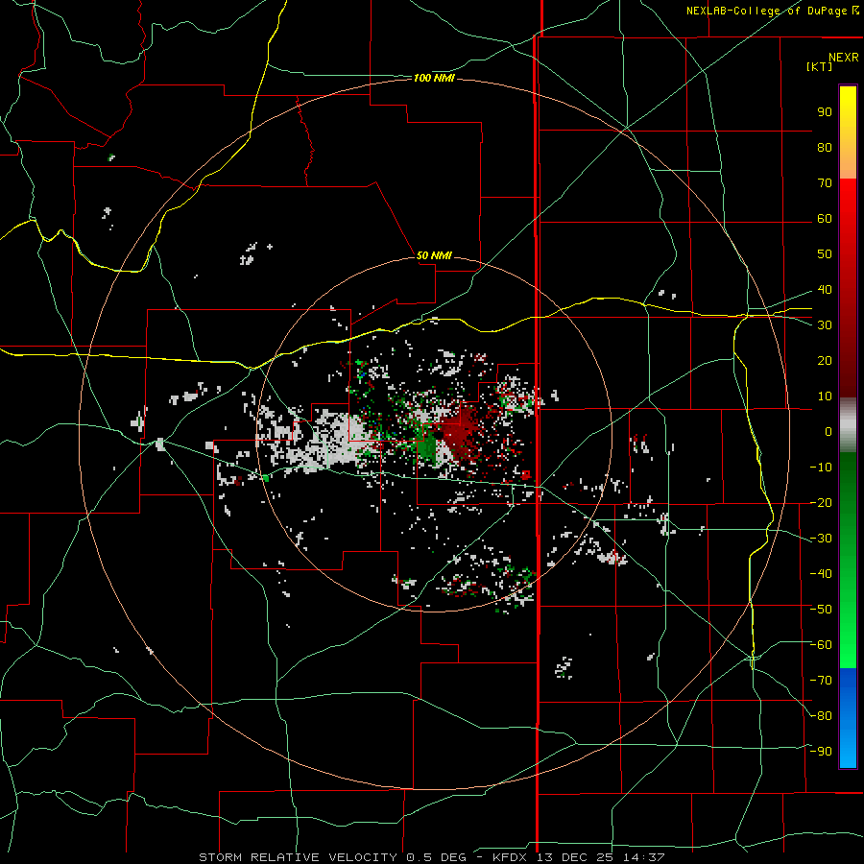This screenshot has height=864, width=864.
Task: Click the -10 value on the velocity scale
Action: [821, 468]
